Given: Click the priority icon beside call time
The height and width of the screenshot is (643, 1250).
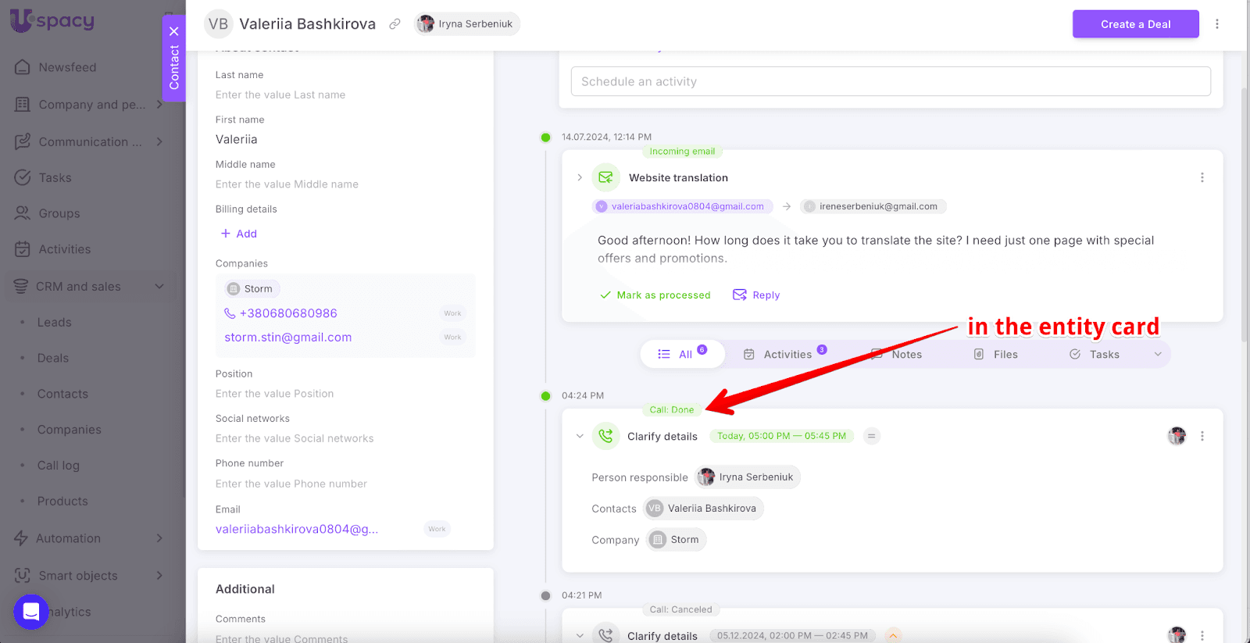Looking at the screenshot, I should (871, 436).
